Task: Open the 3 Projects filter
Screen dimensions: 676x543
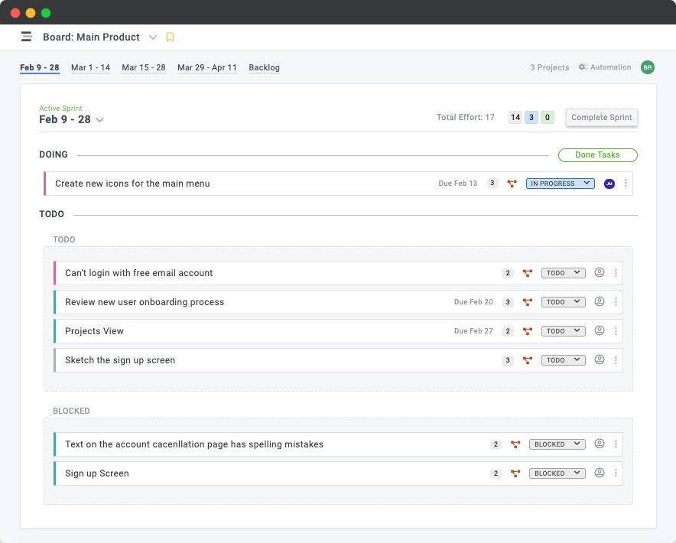Action: tap(549, 67)
